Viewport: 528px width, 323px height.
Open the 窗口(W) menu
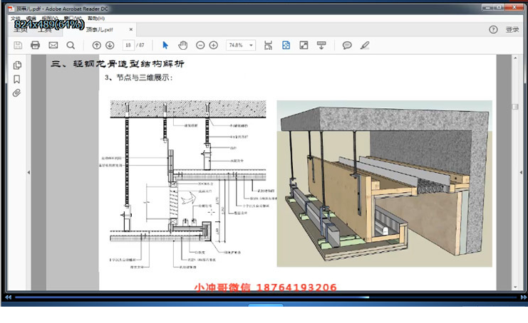click(x=73, y=18)
